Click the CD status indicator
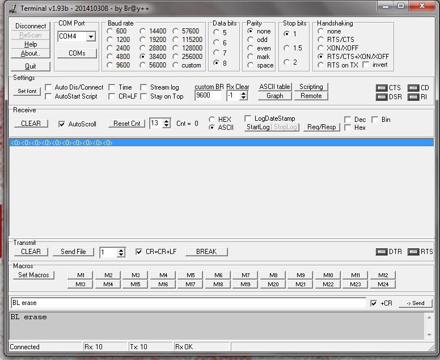 (413, 88)
